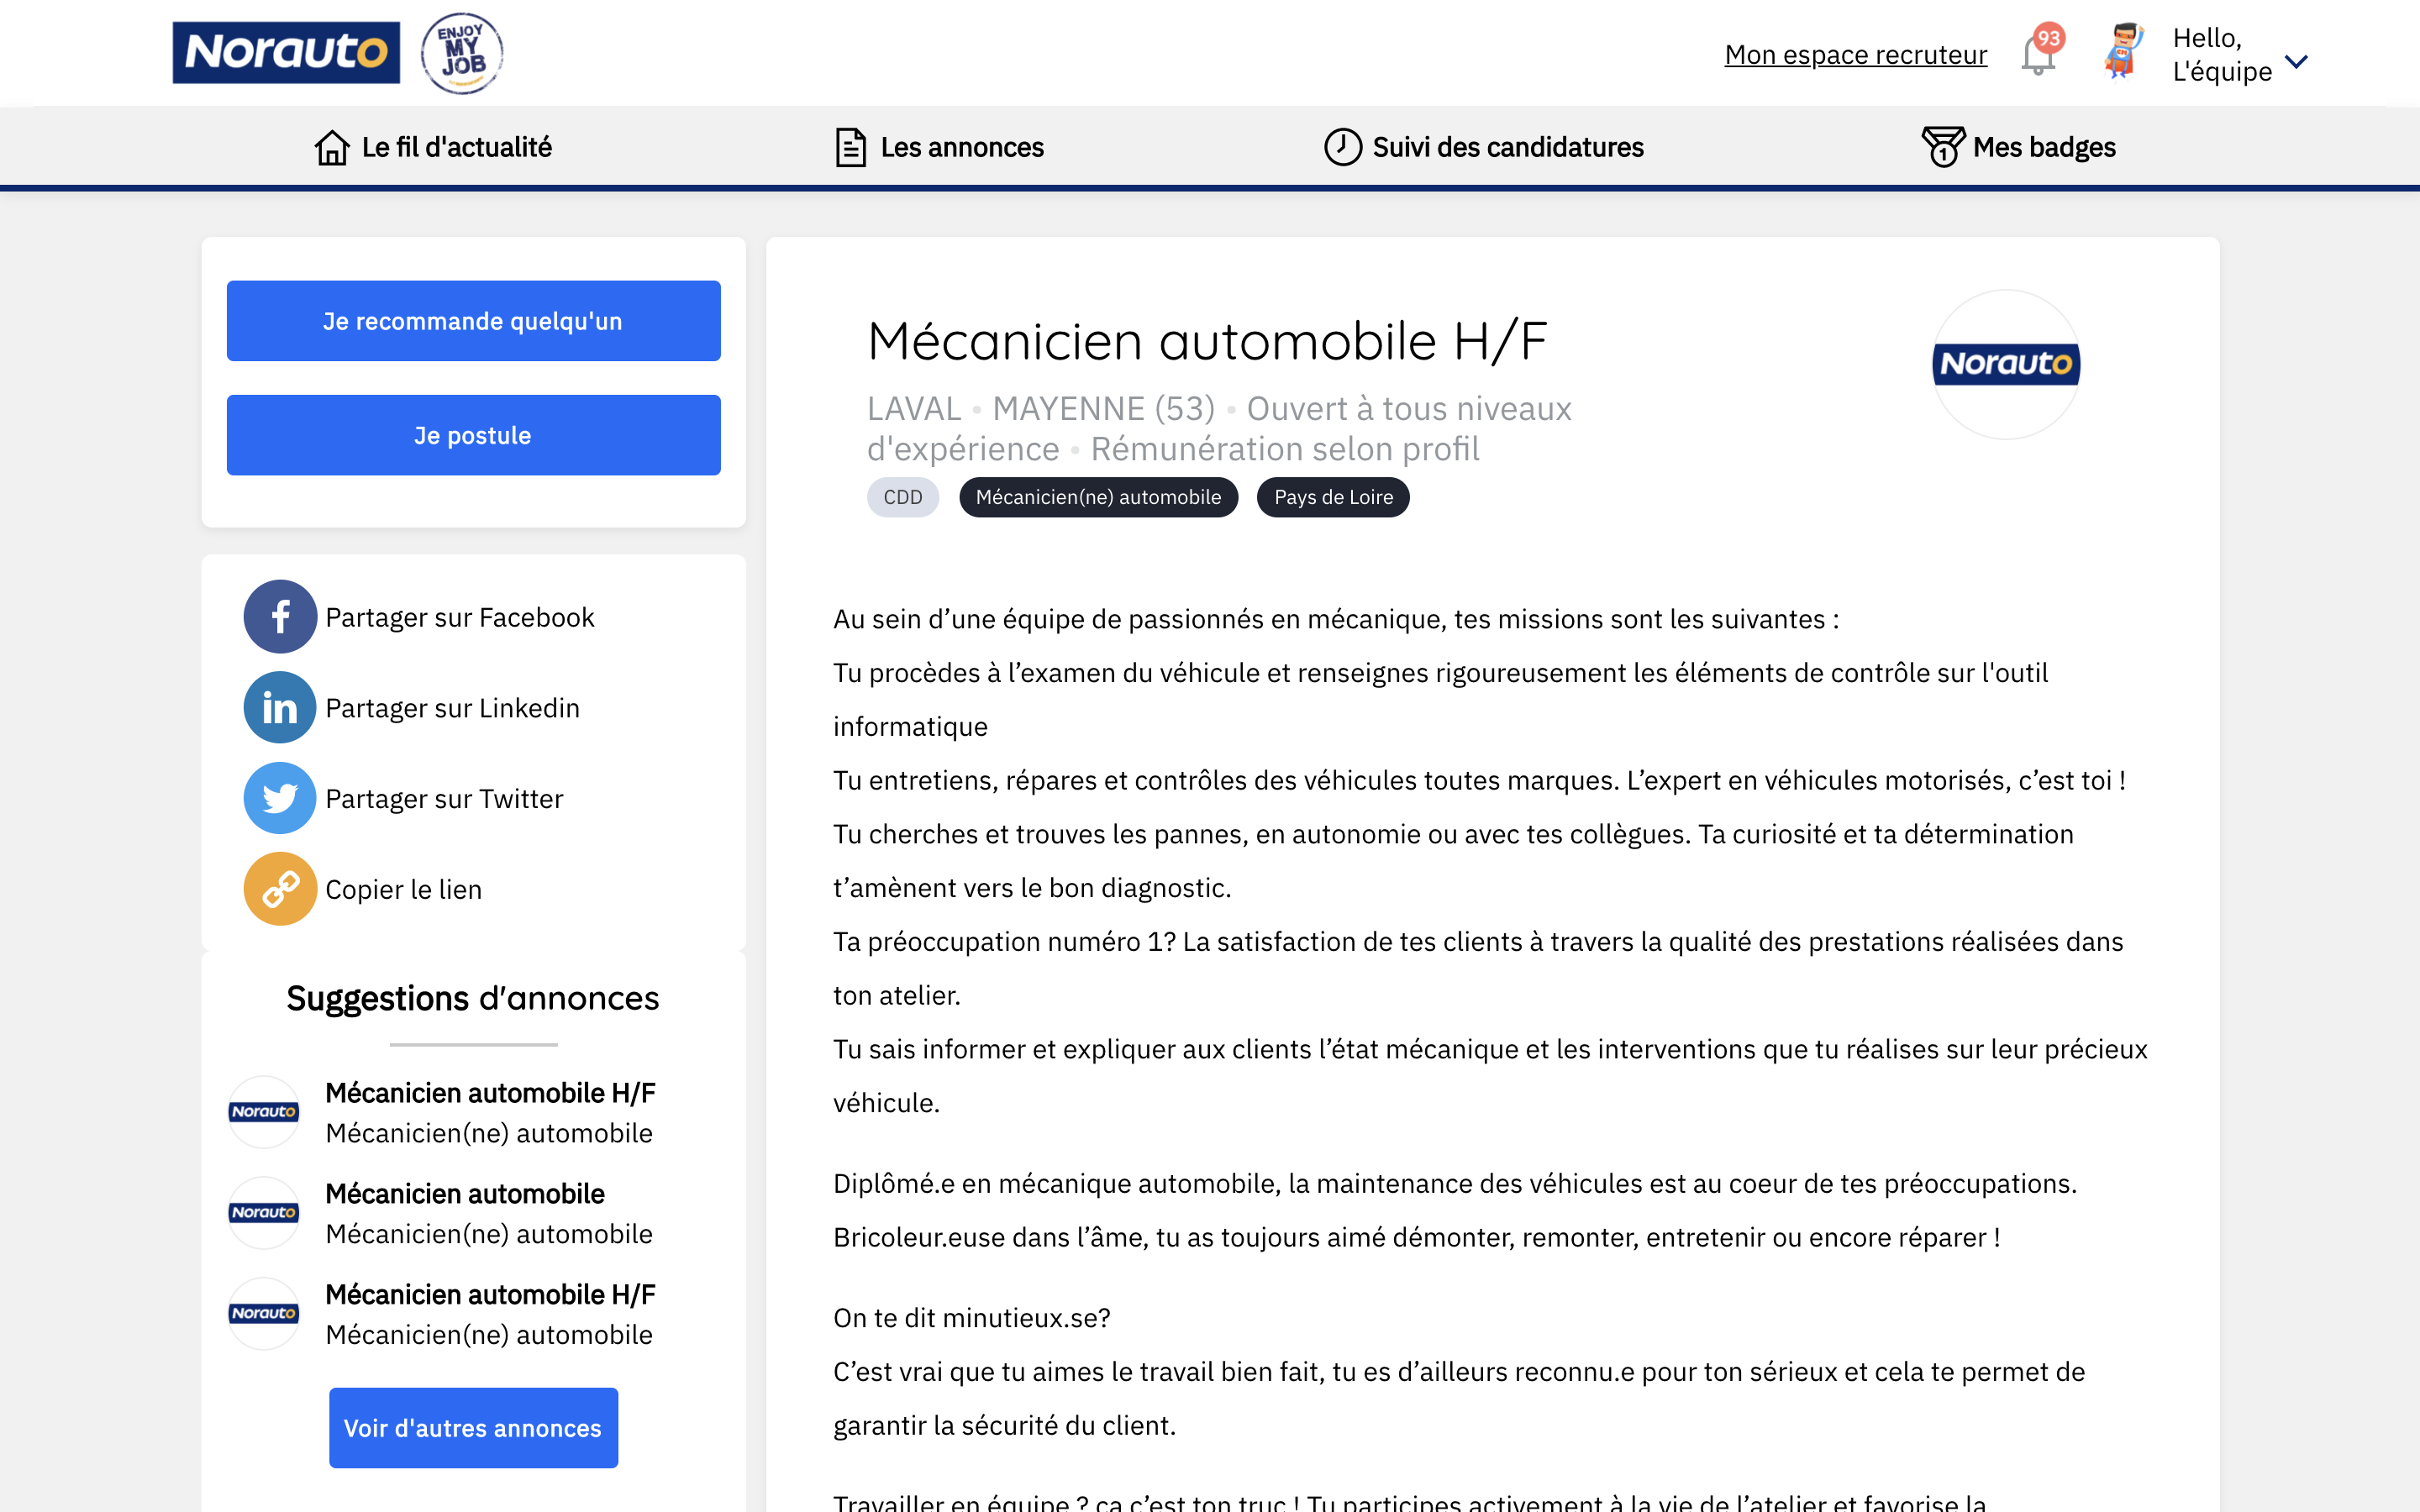Screen dimensions: 2420x1512
Task: Open Mon espace recruteur link
Action: 1855,54
